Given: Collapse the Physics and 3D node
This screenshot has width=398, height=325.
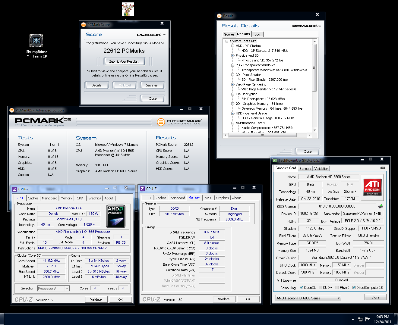Looking at the screenshot, I should pyautogui.click(x=233, y=55).
